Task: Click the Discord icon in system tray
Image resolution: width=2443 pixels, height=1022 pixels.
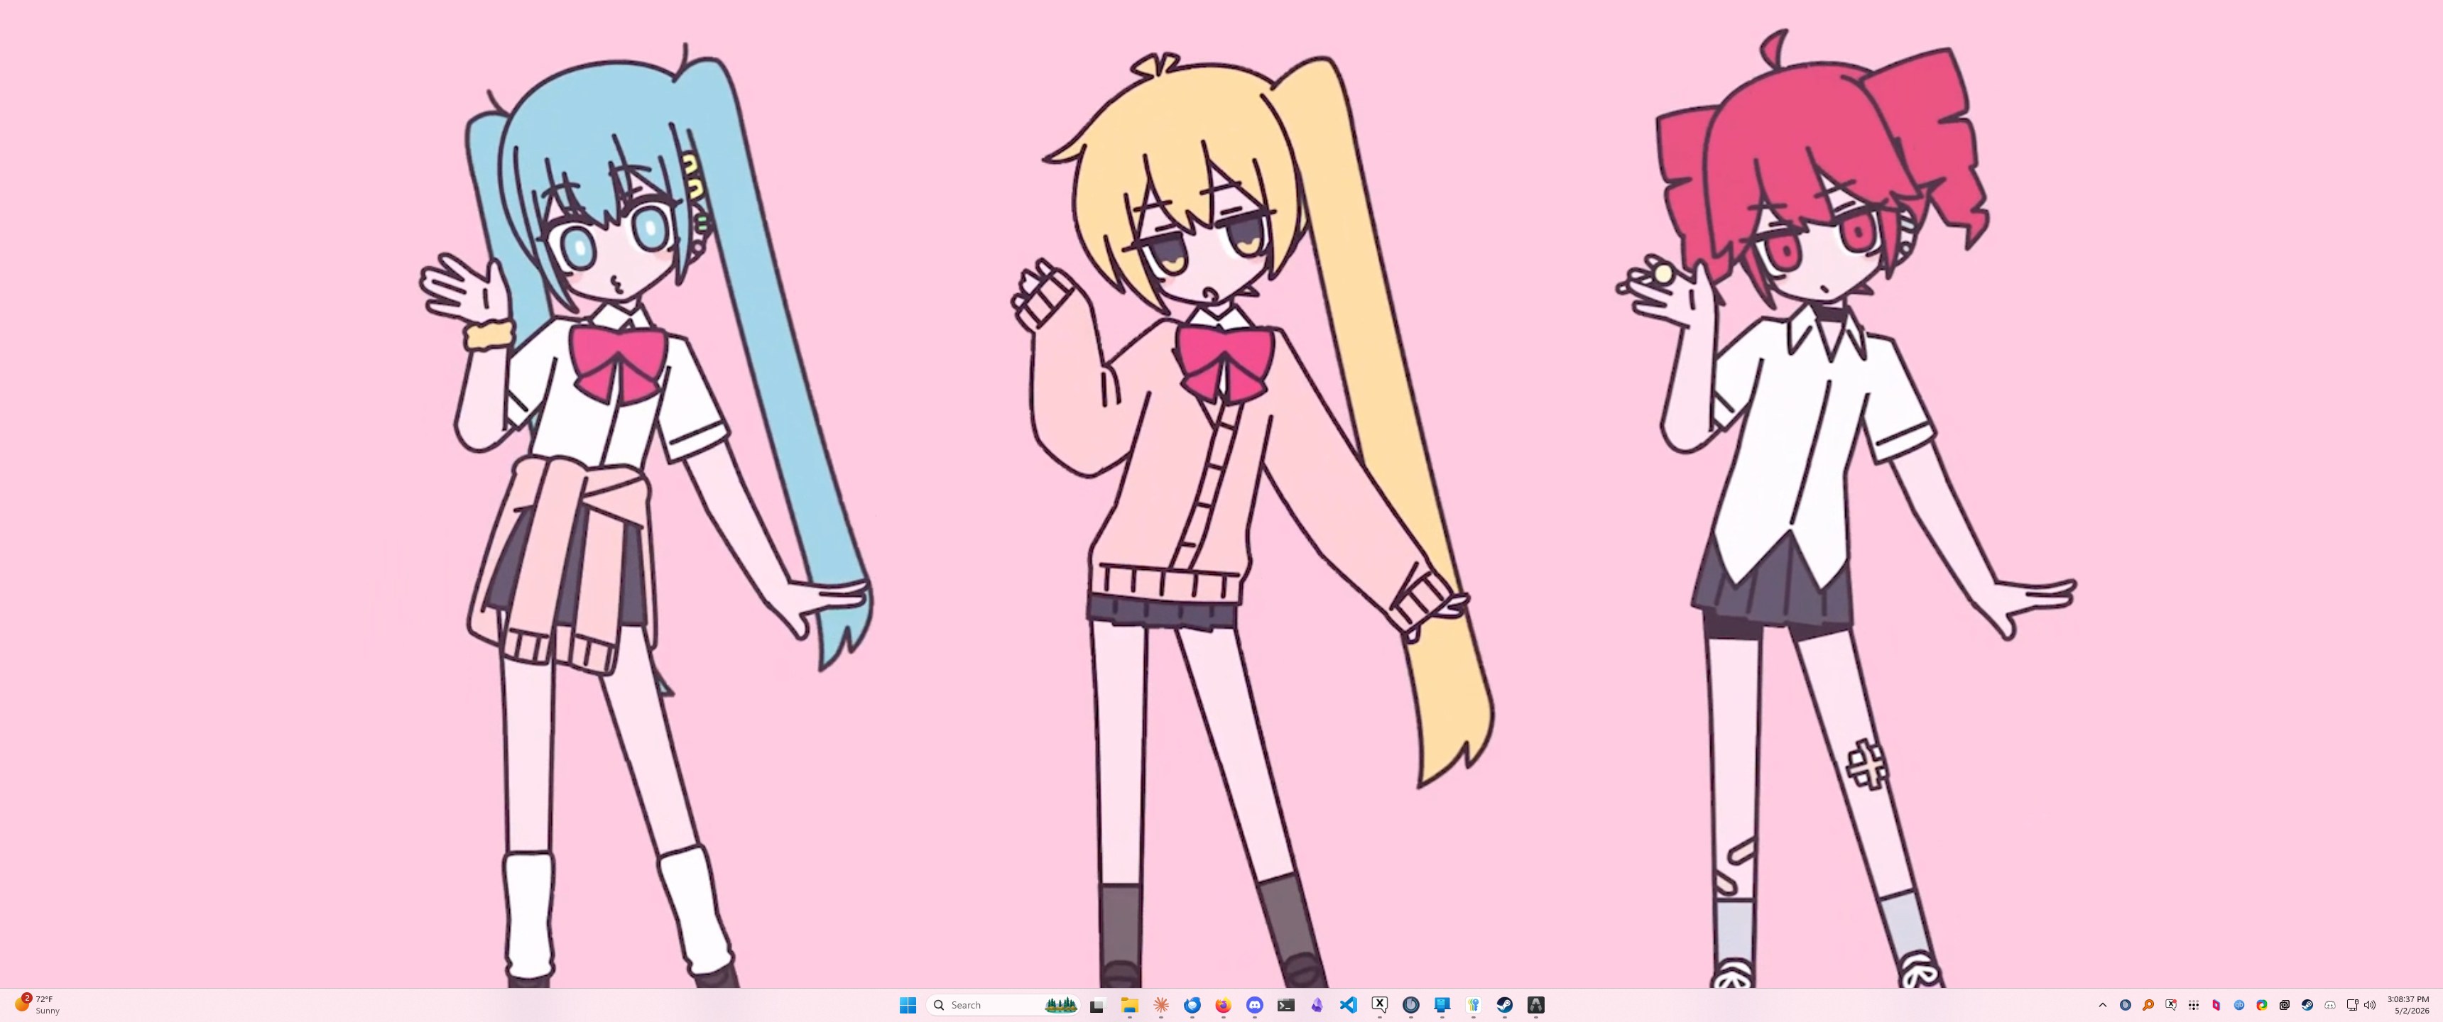Action: (x=2330, y=1005)
